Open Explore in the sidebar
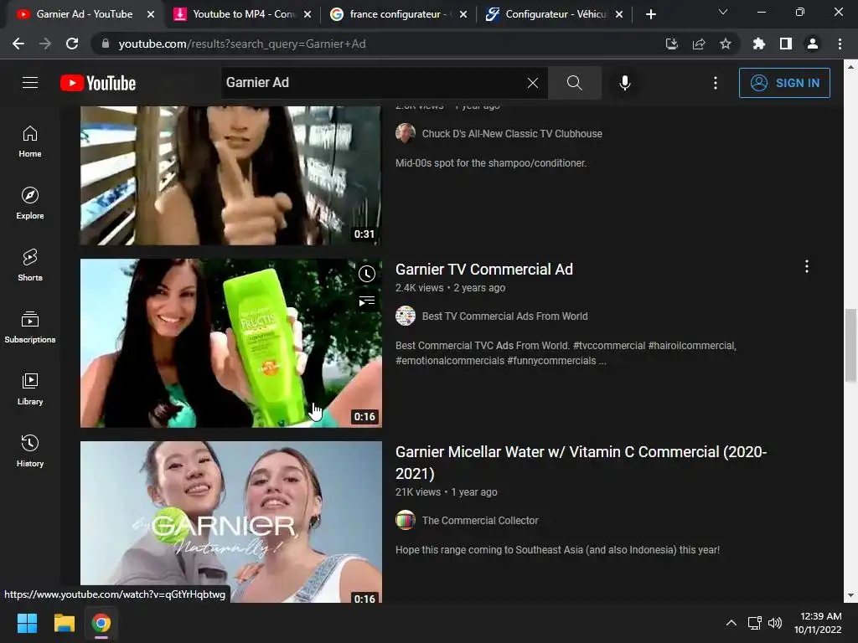 (x=30, y=203)
